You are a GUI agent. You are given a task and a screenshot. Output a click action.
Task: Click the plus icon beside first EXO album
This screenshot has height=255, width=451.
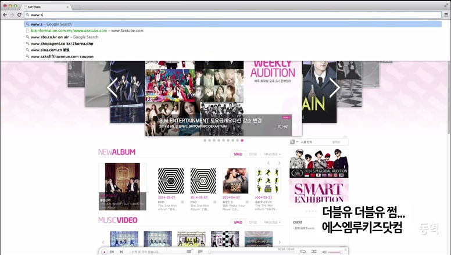coord(182,202)
